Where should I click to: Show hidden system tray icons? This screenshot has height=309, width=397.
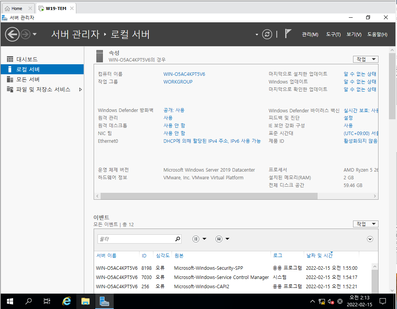pos(313,301)
